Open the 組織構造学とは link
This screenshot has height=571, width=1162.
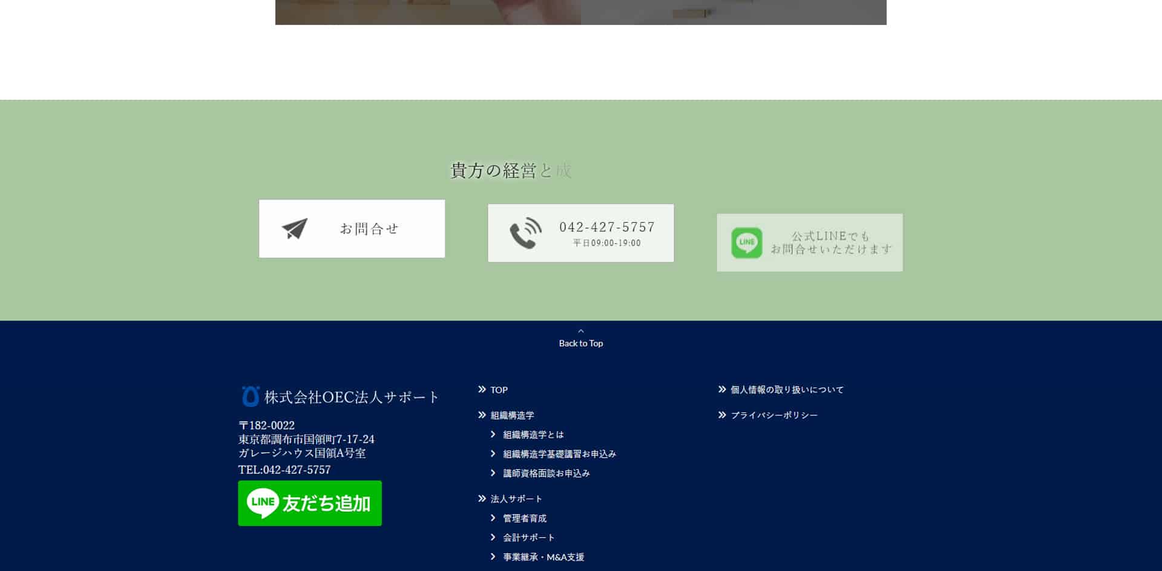pos(533,435)
